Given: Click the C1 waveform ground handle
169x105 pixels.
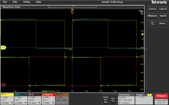Looking at the screenshot, I should pos(3,48).
